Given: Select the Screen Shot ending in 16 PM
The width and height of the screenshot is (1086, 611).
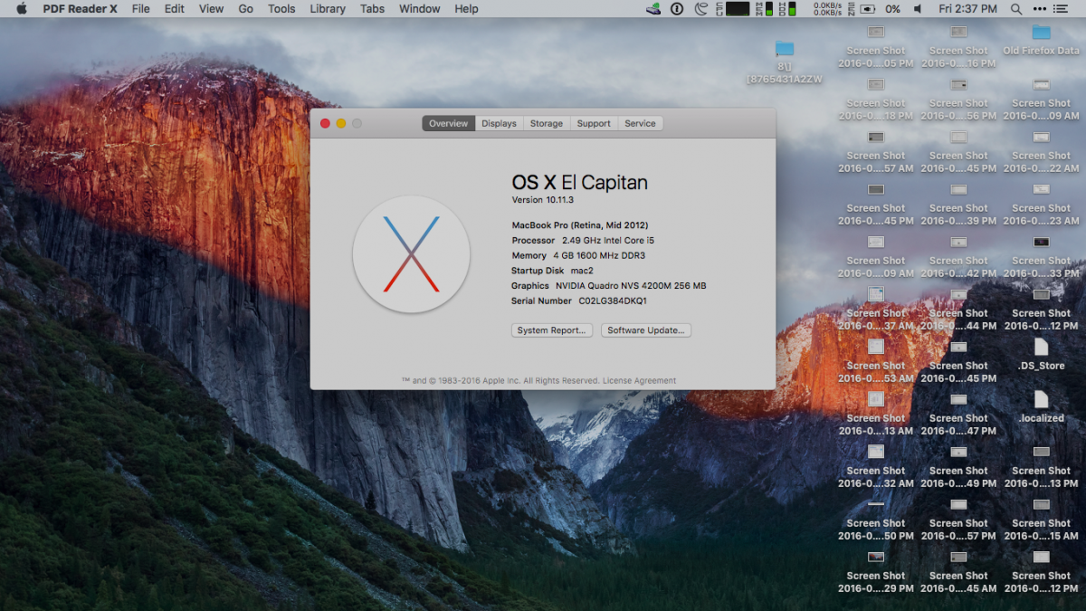Looking at the screenshot, I should (x=958, y=33).
